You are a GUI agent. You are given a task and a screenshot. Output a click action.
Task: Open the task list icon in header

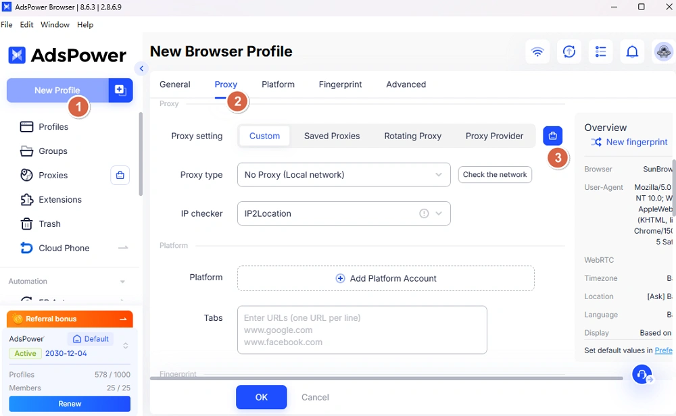coord(600,52)
